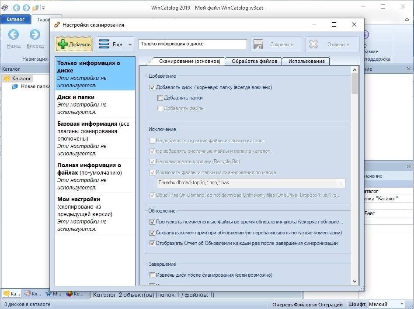Click scroll-down arrow in settings pane
The width and height of the screenshot is (414, 309).
[x=355, y=282]
